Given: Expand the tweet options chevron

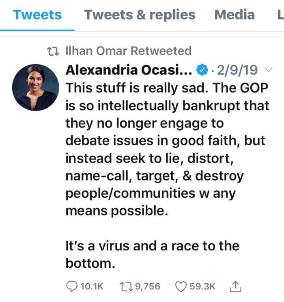Looking at the screenshot, I should click(x=268, y=70).
